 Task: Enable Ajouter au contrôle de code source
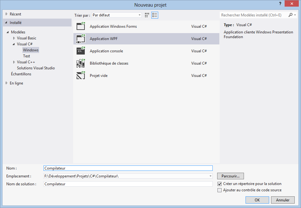pos(220,190)
